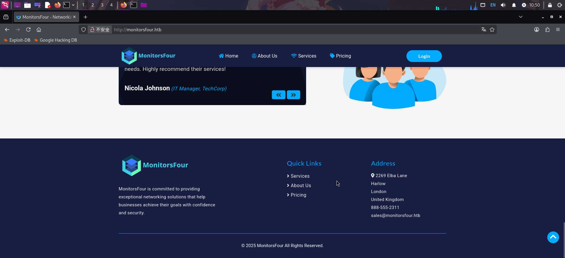565x258 pixels.
Task: Click the Login button
Action: click(x=424, y=56)
